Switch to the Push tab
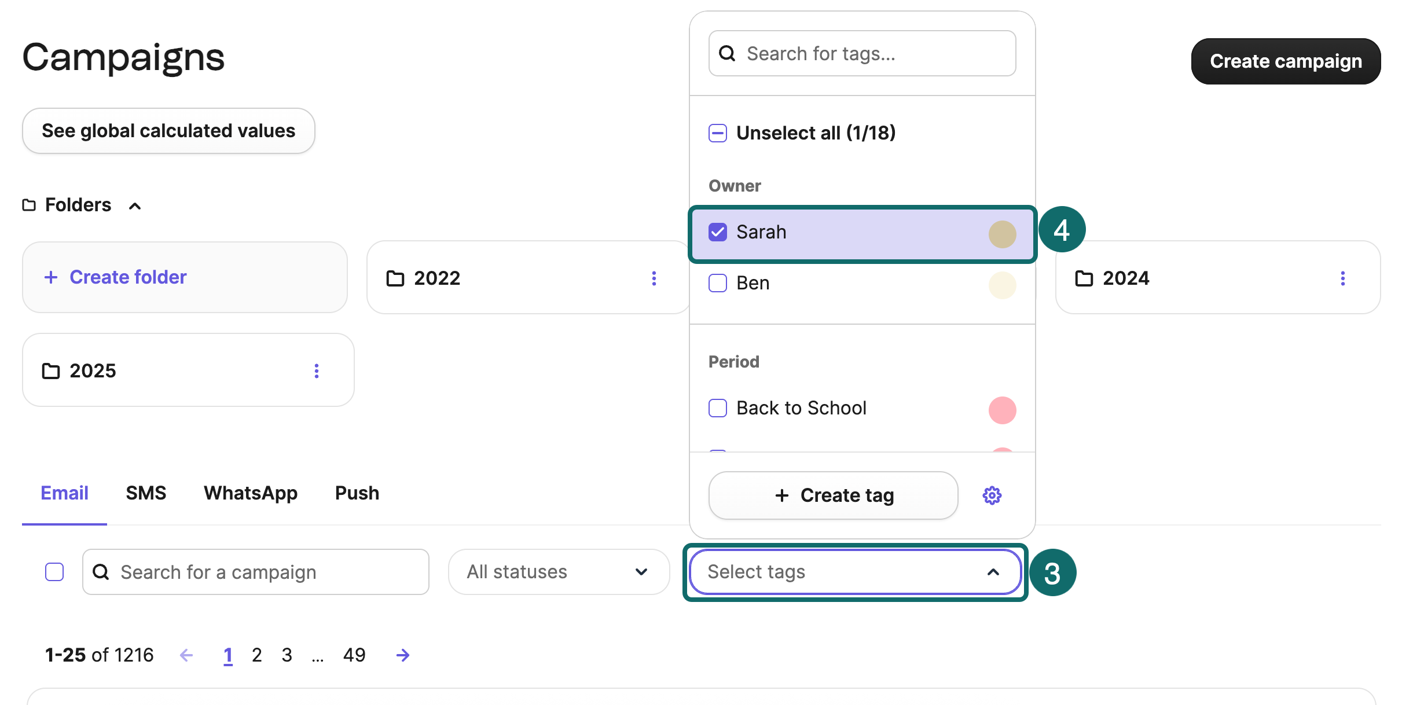Image resolution: width=1402 pixels, height=705 pixels. (x=357, y=493)
